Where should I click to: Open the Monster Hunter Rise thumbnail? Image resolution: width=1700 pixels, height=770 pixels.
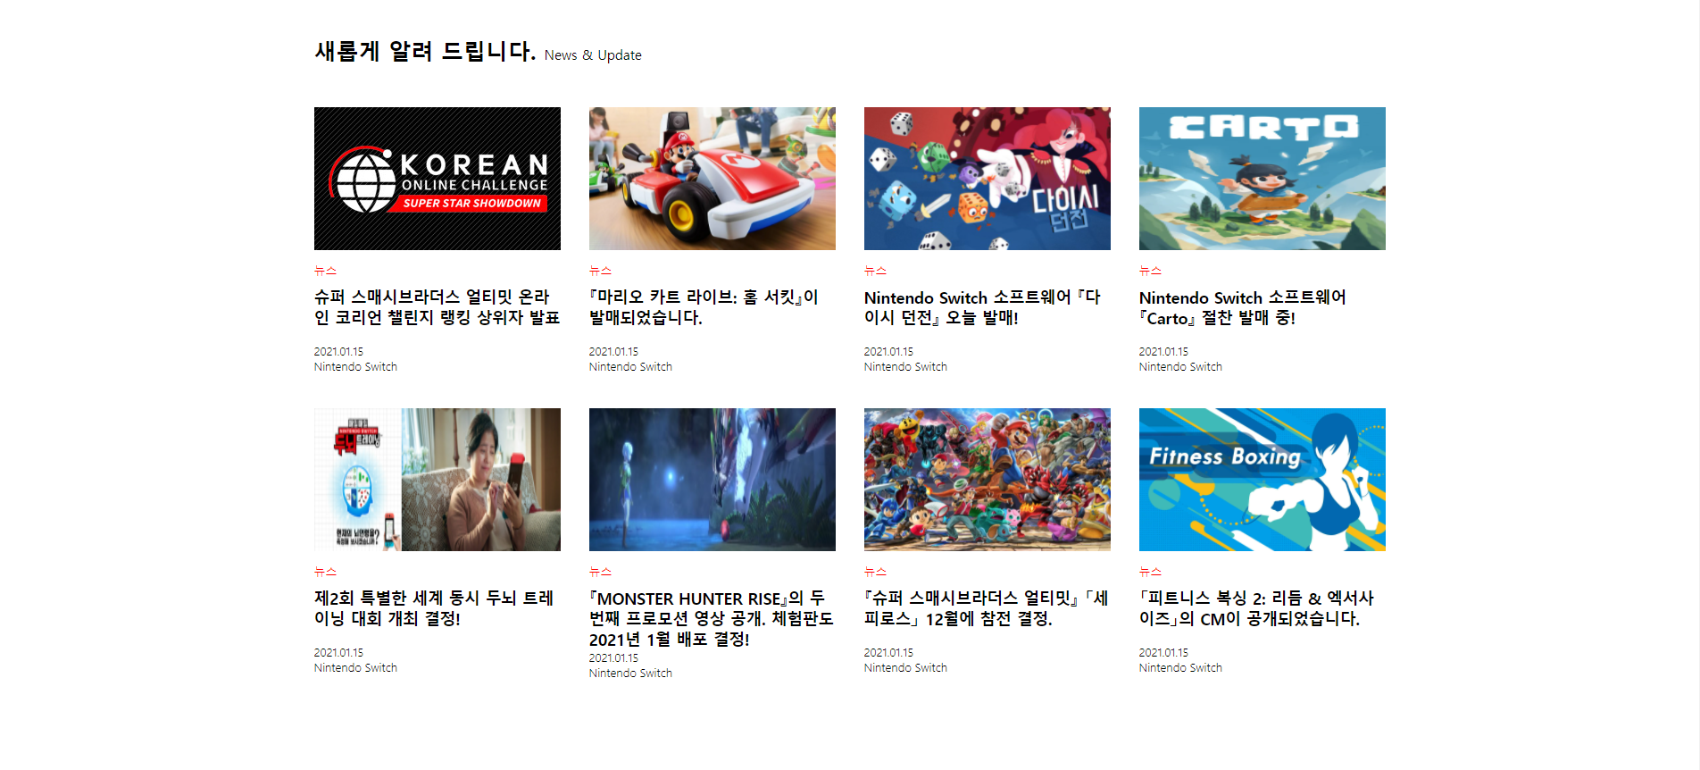click(712, 480)
